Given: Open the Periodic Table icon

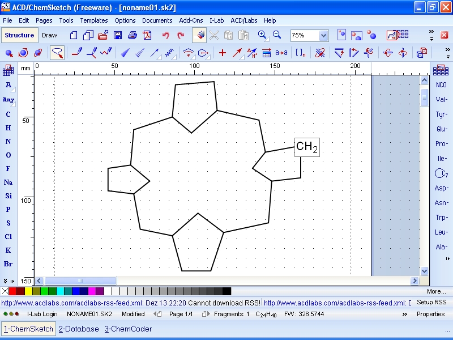Looking at the screenshot, I should click(x=8, y=70).
